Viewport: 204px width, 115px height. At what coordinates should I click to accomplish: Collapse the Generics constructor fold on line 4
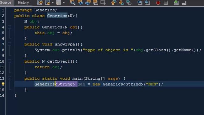click(x=9, y=27)
